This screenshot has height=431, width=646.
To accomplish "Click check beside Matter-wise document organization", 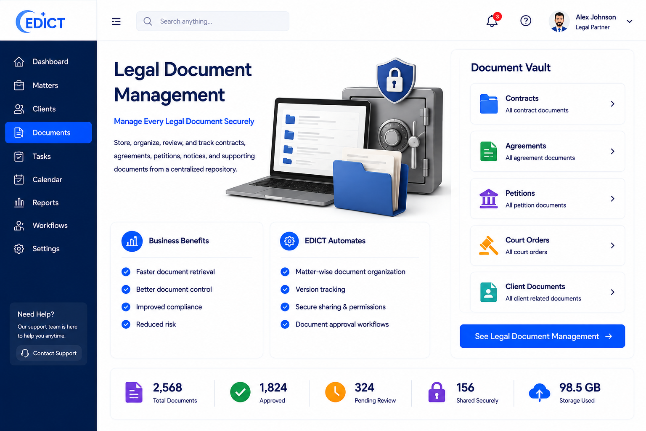I will click(x=285, y=272).
